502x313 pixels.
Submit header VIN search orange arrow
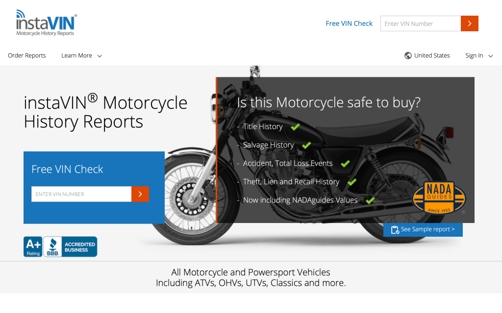coord(469,23)
